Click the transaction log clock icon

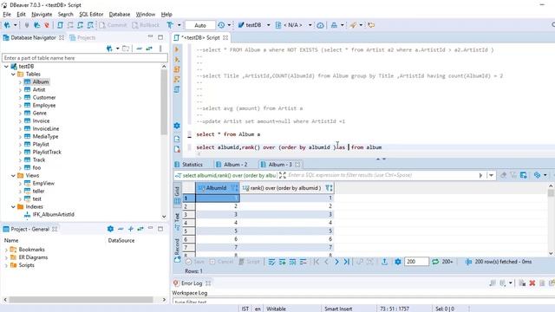coord(221,25)
